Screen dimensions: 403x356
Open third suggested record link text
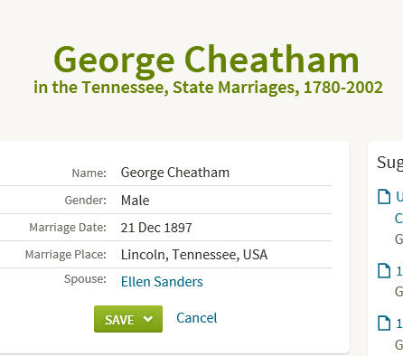click(399, 323)
